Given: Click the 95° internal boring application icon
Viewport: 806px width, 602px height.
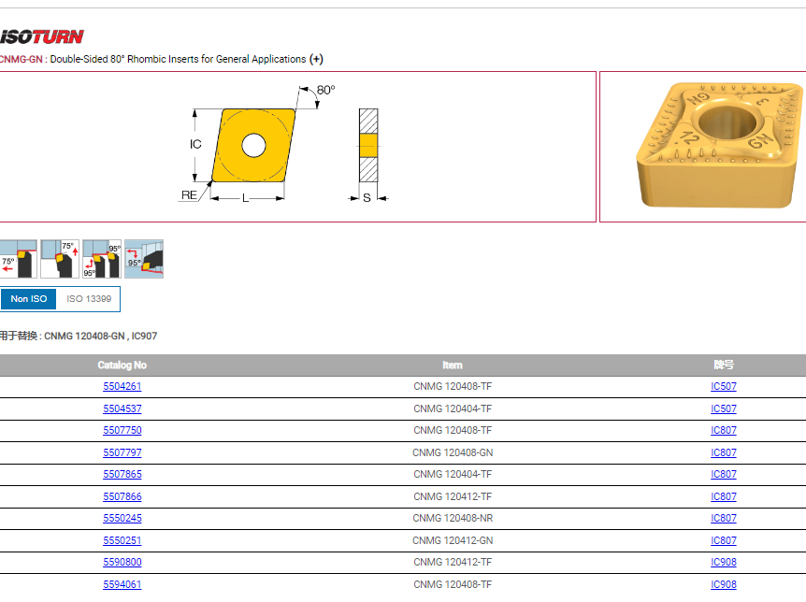Looking at the screenshot, I should (144, 258).
